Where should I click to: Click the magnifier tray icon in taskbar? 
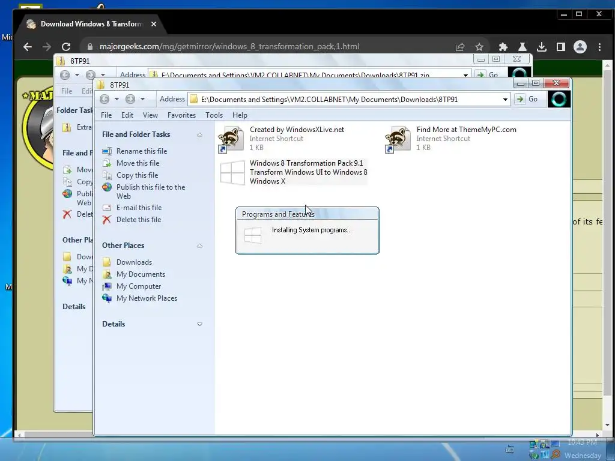[x=556, y=454]
